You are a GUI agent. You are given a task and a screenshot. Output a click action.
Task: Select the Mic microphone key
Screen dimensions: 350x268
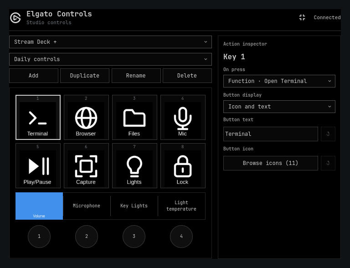[183, 117]
